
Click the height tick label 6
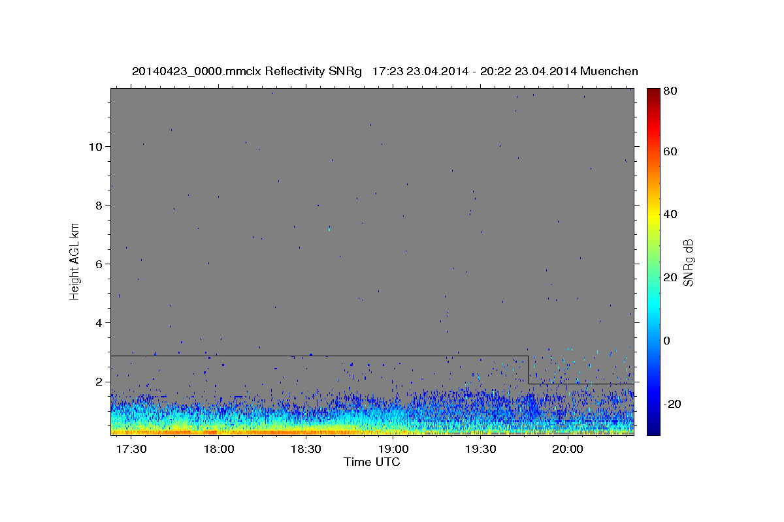[100, 264]
